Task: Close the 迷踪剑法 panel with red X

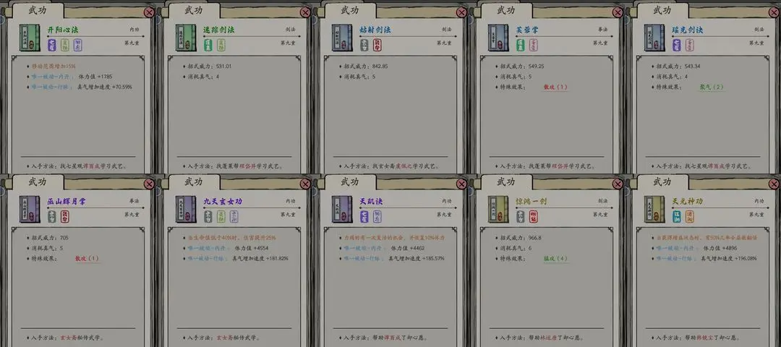Action: tap(305, 12)
